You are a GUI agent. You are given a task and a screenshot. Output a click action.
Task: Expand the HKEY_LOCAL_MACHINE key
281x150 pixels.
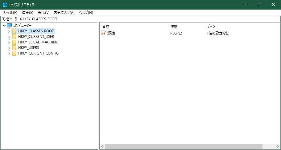pyautogui.click(x=9, y=43)
